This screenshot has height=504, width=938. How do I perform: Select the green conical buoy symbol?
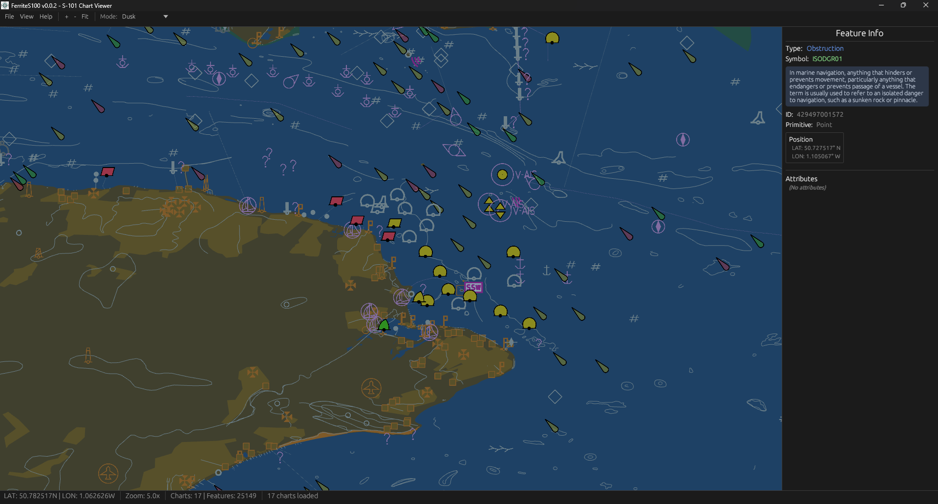(384, 325)
